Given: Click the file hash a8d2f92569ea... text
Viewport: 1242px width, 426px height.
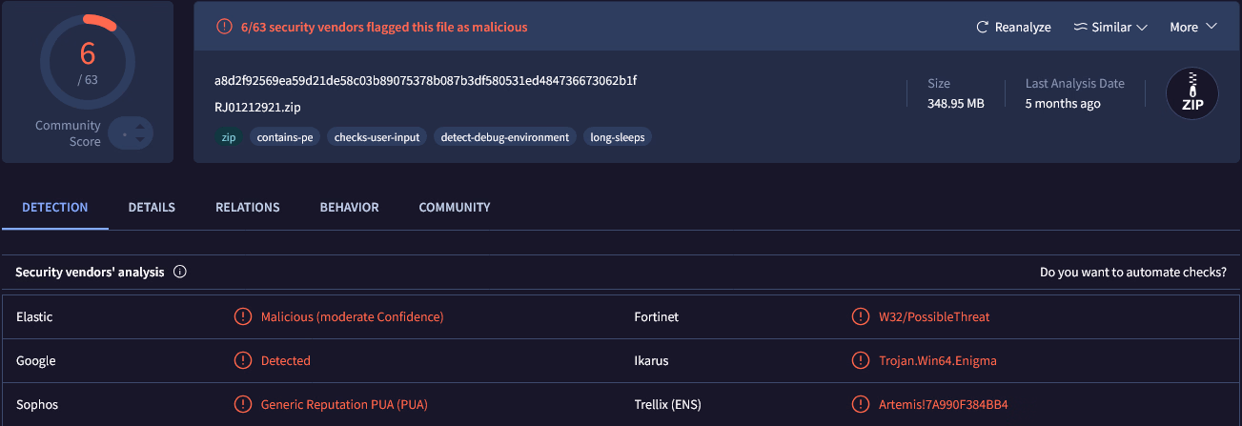Looking at the screenshot, I should 425,80.
